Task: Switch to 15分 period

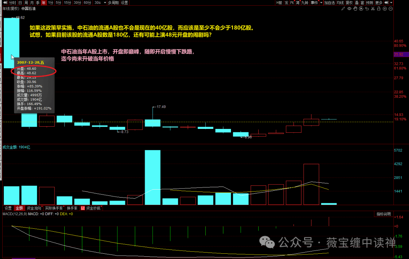Action: coord(67,3)
